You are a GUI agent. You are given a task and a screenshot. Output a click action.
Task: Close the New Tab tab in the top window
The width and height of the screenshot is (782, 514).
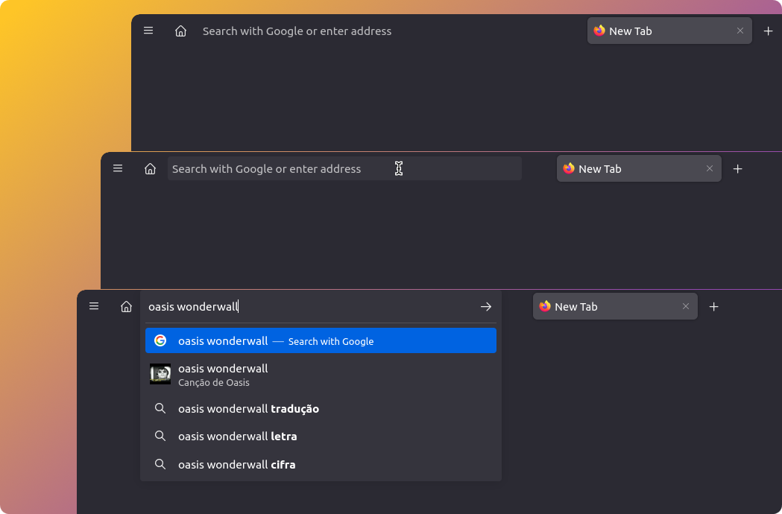coord(740,31)
